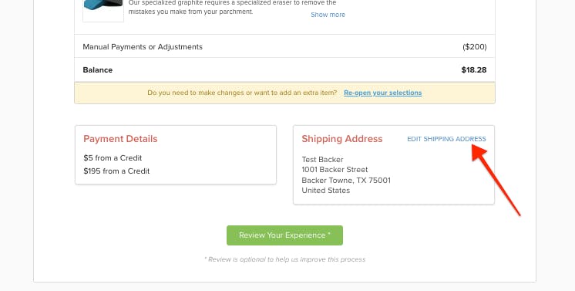Click the Payment Details heading
This screenshot has width=575, height=291.
point(120,138)
